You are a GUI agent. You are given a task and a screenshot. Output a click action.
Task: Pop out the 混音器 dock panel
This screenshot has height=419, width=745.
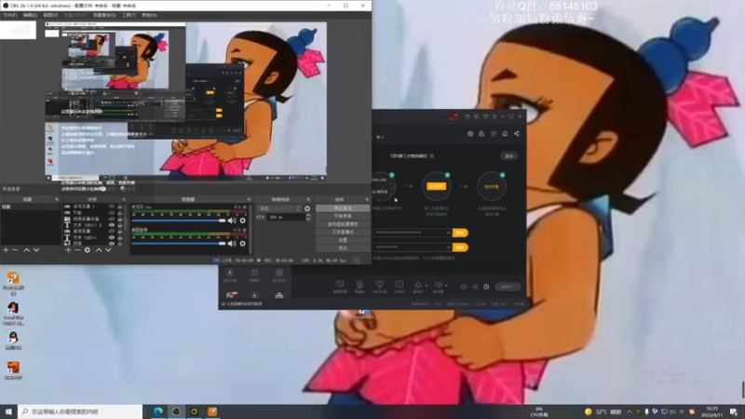(x=249, y=199)
